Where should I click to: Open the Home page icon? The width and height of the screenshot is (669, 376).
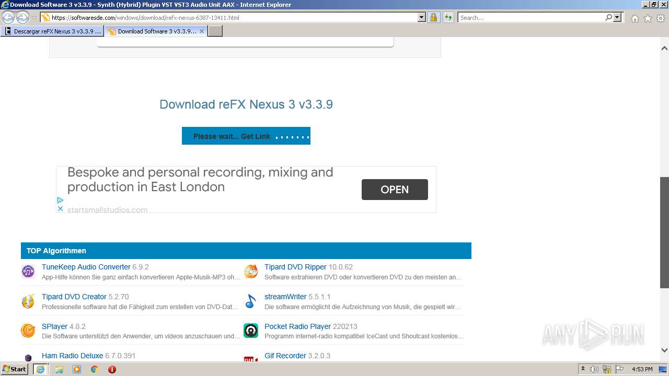tap(635, 18)
